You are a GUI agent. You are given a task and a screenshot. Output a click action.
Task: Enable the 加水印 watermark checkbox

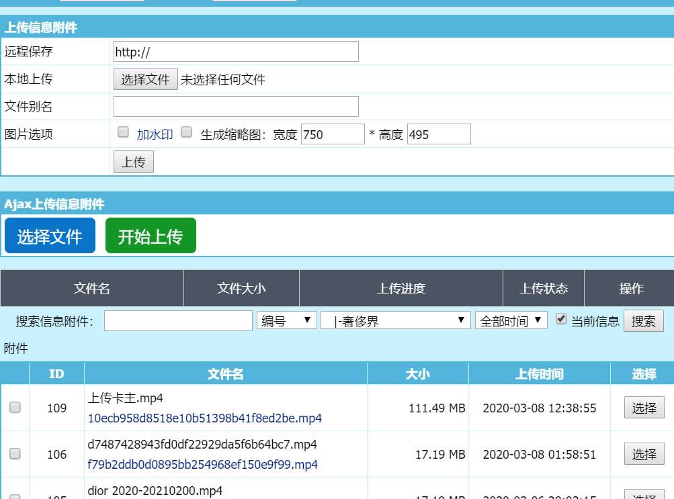[123, 132]
